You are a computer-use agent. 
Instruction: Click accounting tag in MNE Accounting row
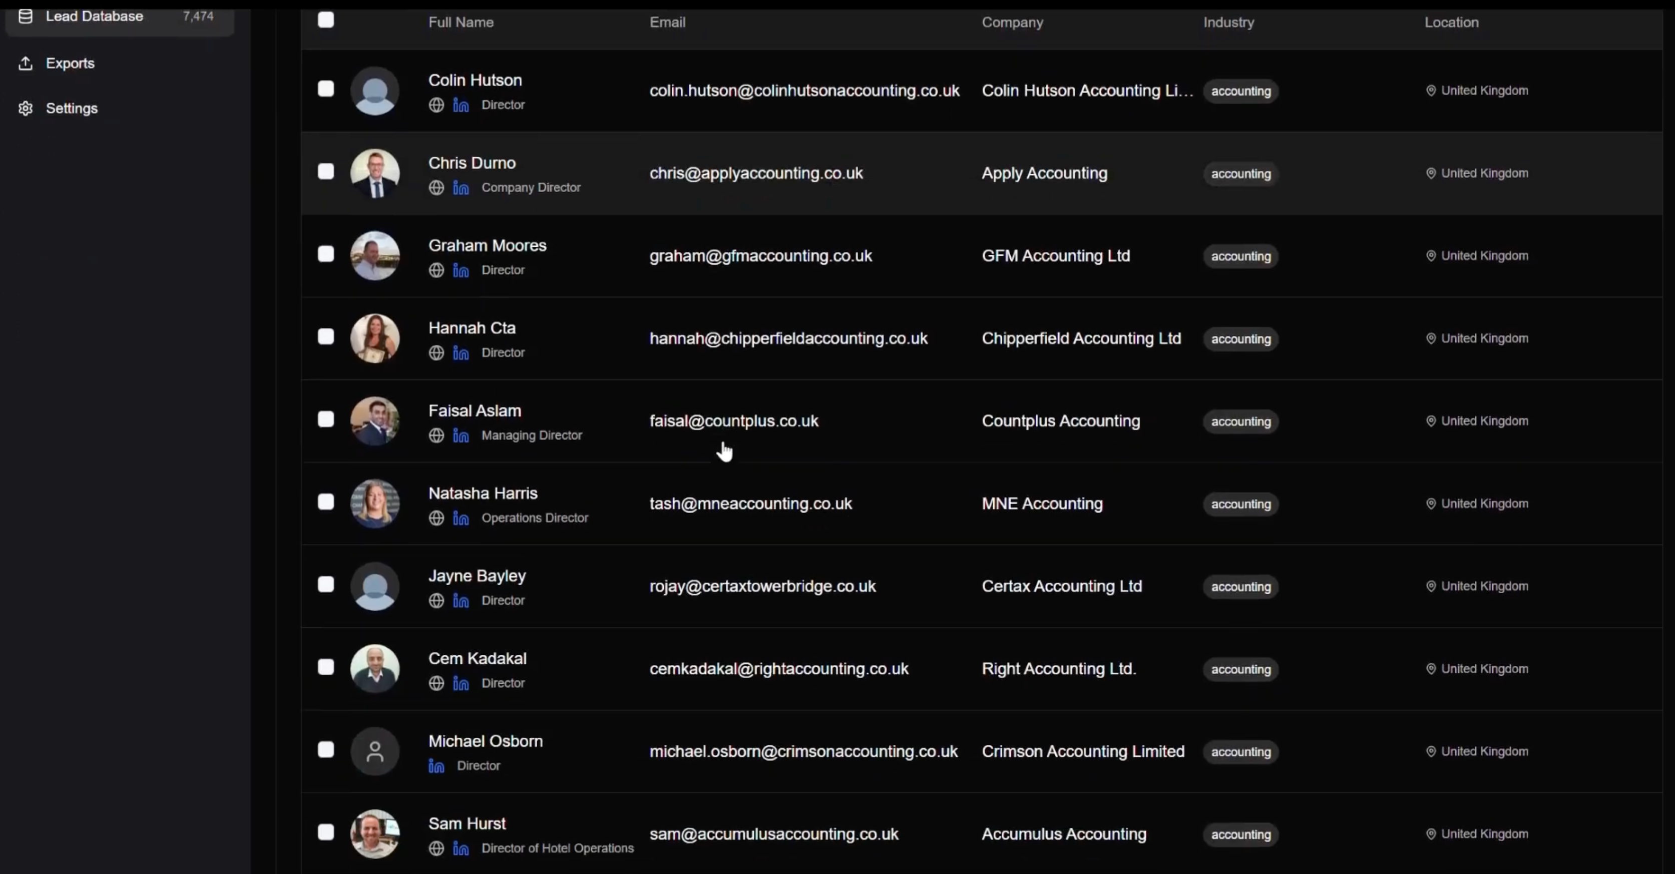[1240, 504]
